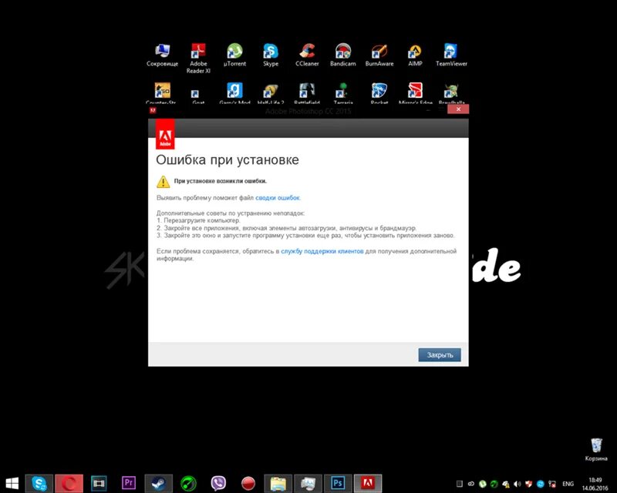The image size is (617, 493).
Task: Click the Ошибка при установке heading
Action: (227, 159)
